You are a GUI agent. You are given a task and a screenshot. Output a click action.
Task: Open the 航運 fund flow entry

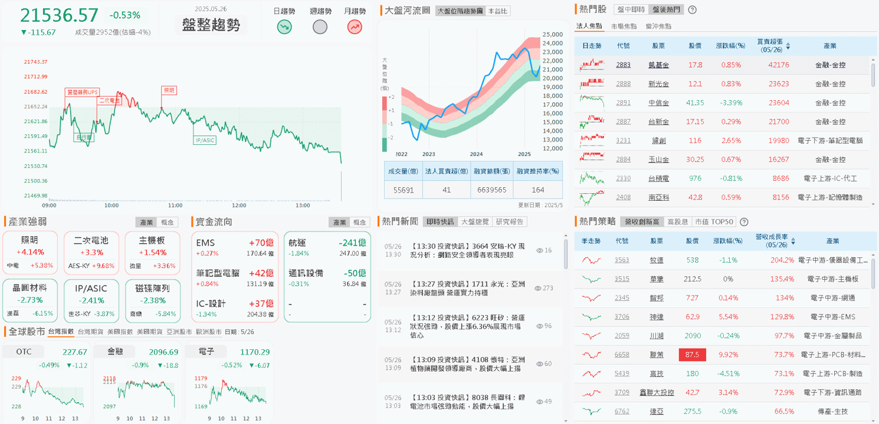pos(327,247)
